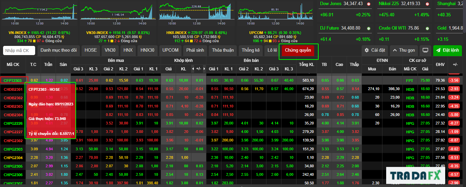This screenshot has width=466, height=187.
Task: Click the Crude Oil WTI label
Action: (392, 28)
